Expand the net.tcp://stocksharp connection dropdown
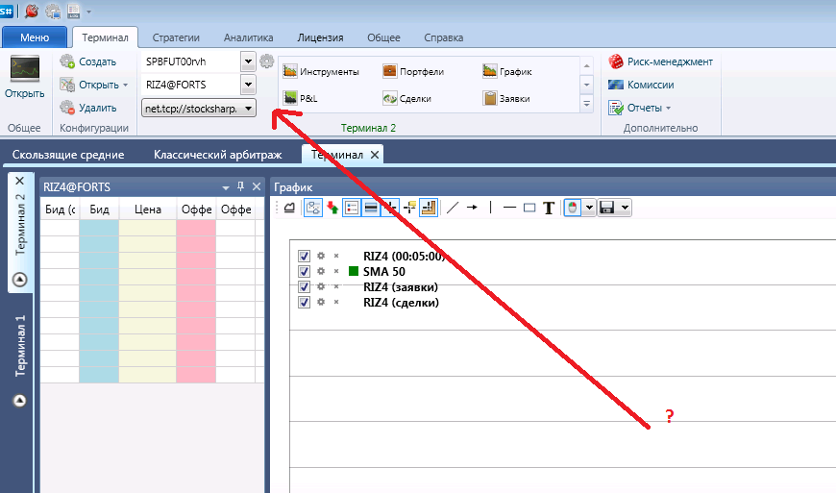This screenshot has height=493, width=836. 248,109
